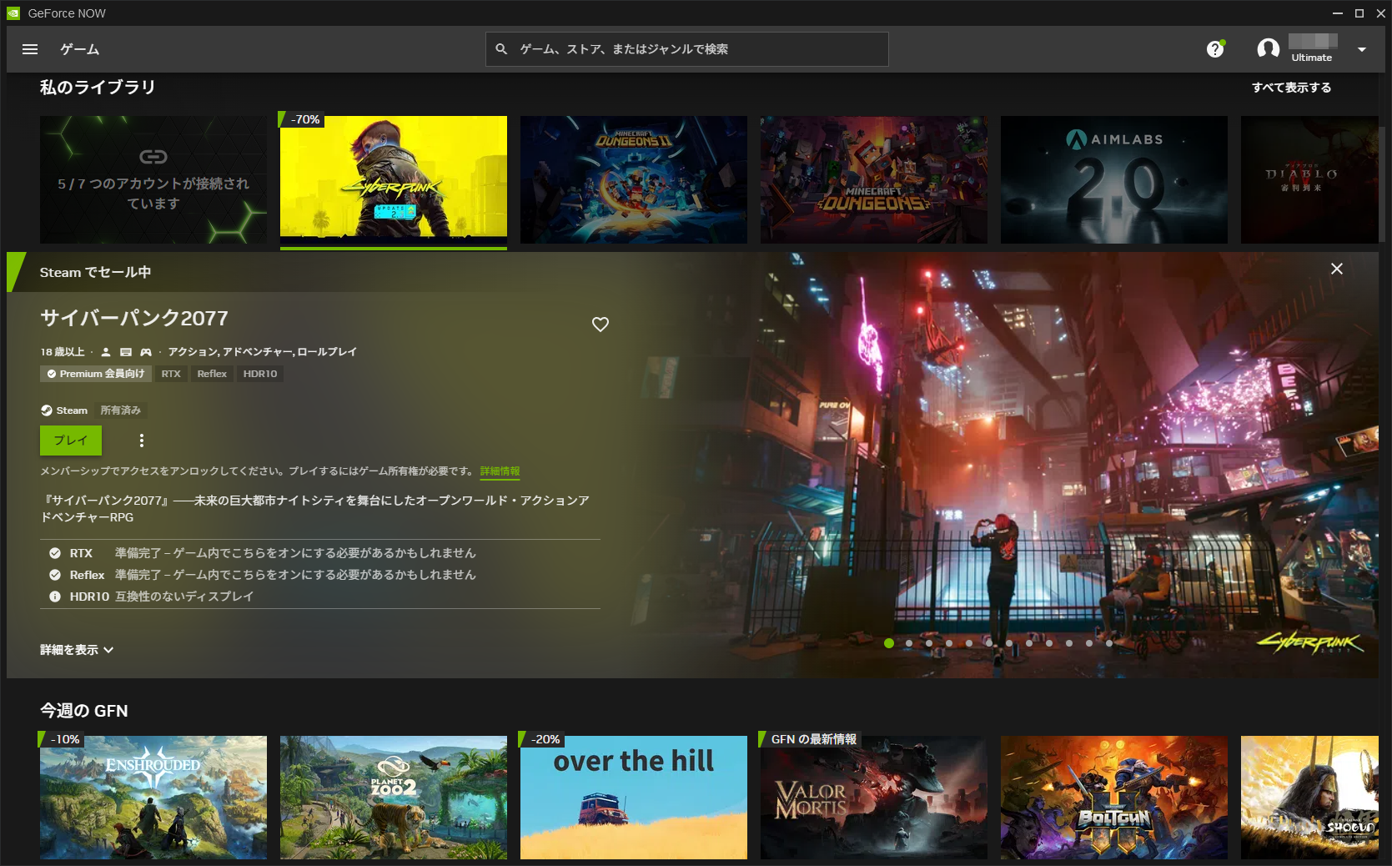The image size is (1392, 866).
Task: Expand the account dropdown arrow
Action: [x=1362, y=49]
